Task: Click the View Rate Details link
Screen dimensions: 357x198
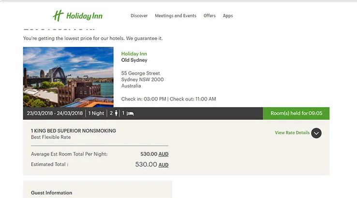Action: coord(292,133)
